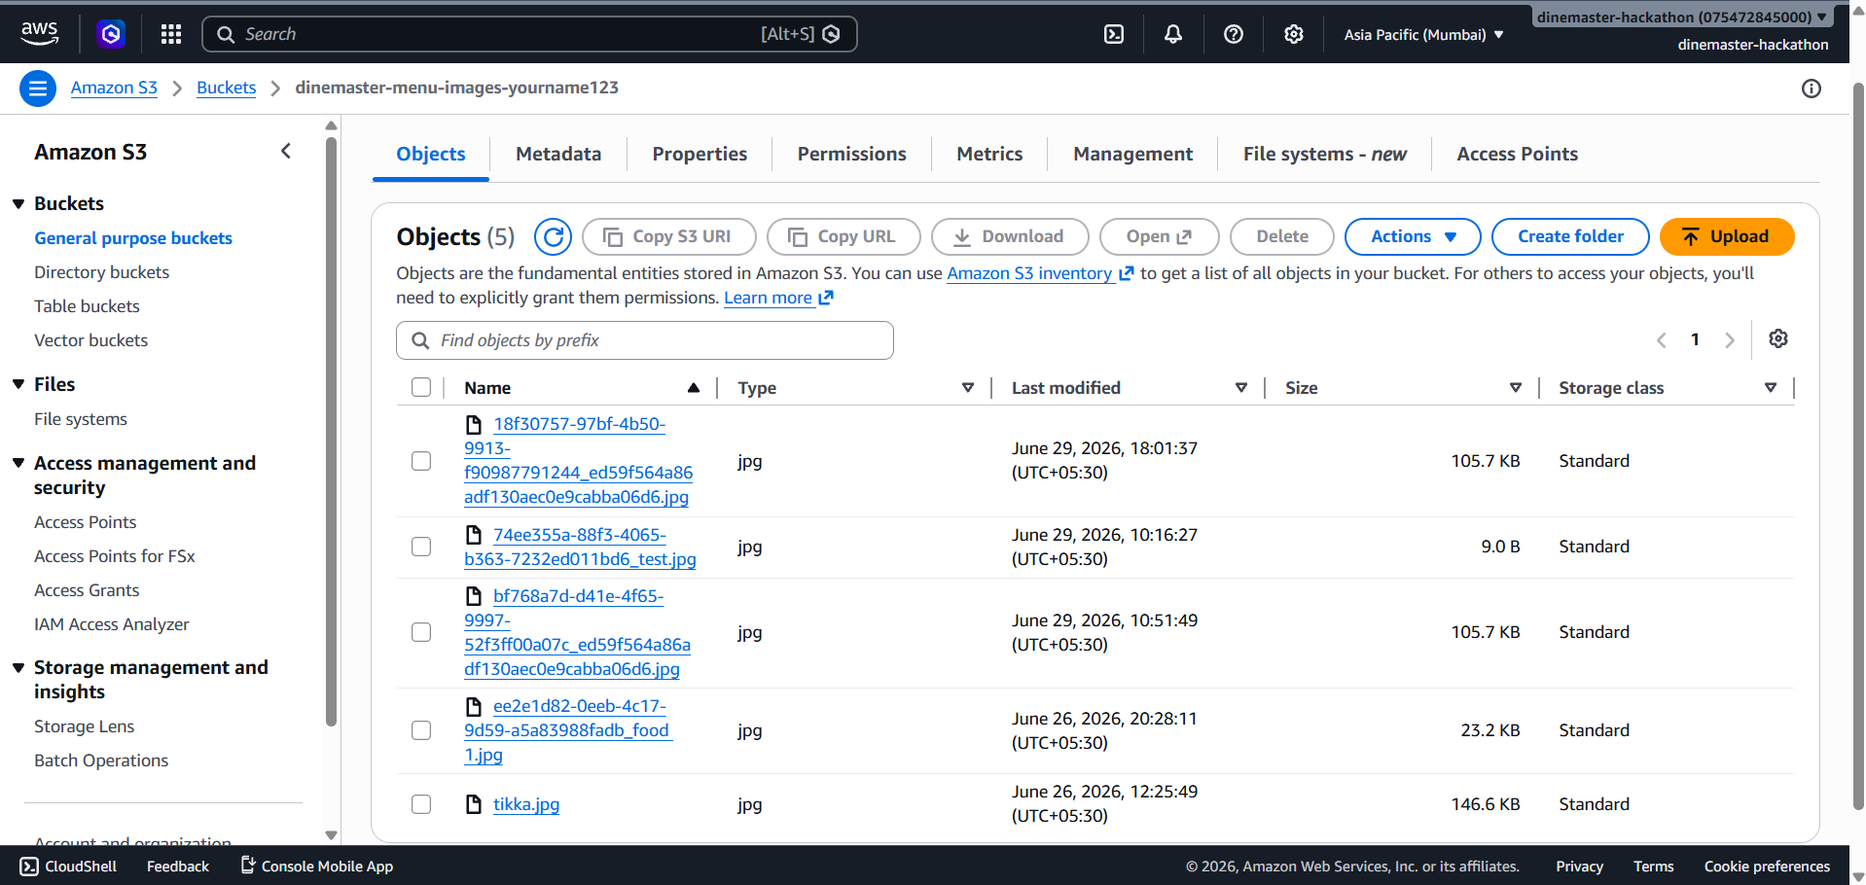Open Cookie preferences in footer
The height and width of the screenshot is (885, 1866).
point(1767,867)
